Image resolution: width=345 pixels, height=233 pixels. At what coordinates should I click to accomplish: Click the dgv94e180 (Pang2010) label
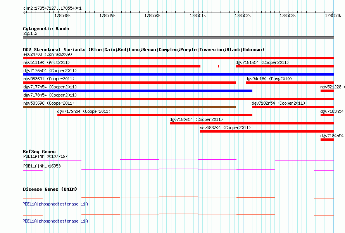269,79
